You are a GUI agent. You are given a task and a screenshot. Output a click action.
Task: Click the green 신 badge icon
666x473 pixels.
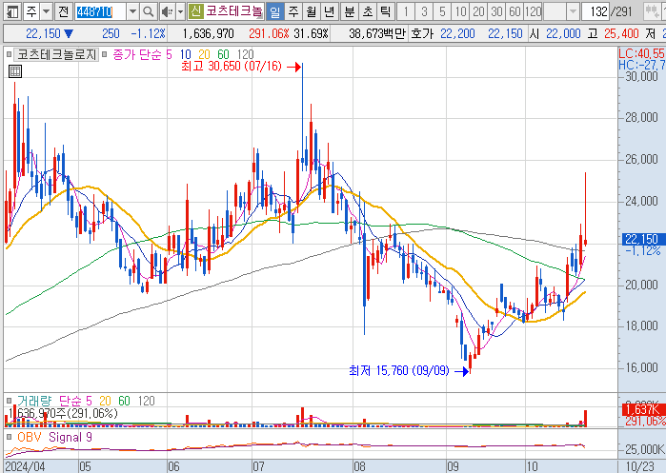click(195, 11)
